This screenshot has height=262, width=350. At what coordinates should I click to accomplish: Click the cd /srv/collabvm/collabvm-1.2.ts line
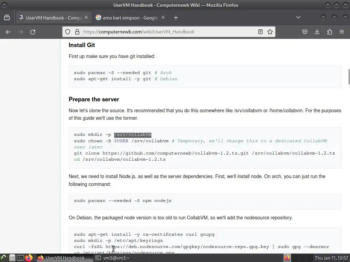pyautogui.click(x=120, y=160)
